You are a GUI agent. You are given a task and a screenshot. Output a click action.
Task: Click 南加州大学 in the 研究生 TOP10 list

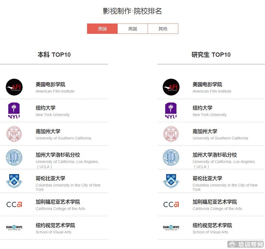[x=205, y=131]
